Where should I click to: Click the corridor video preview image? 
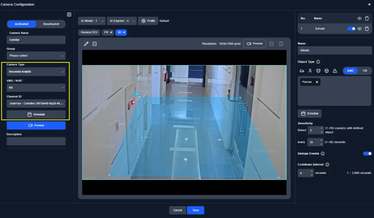(x=184, y=122)
